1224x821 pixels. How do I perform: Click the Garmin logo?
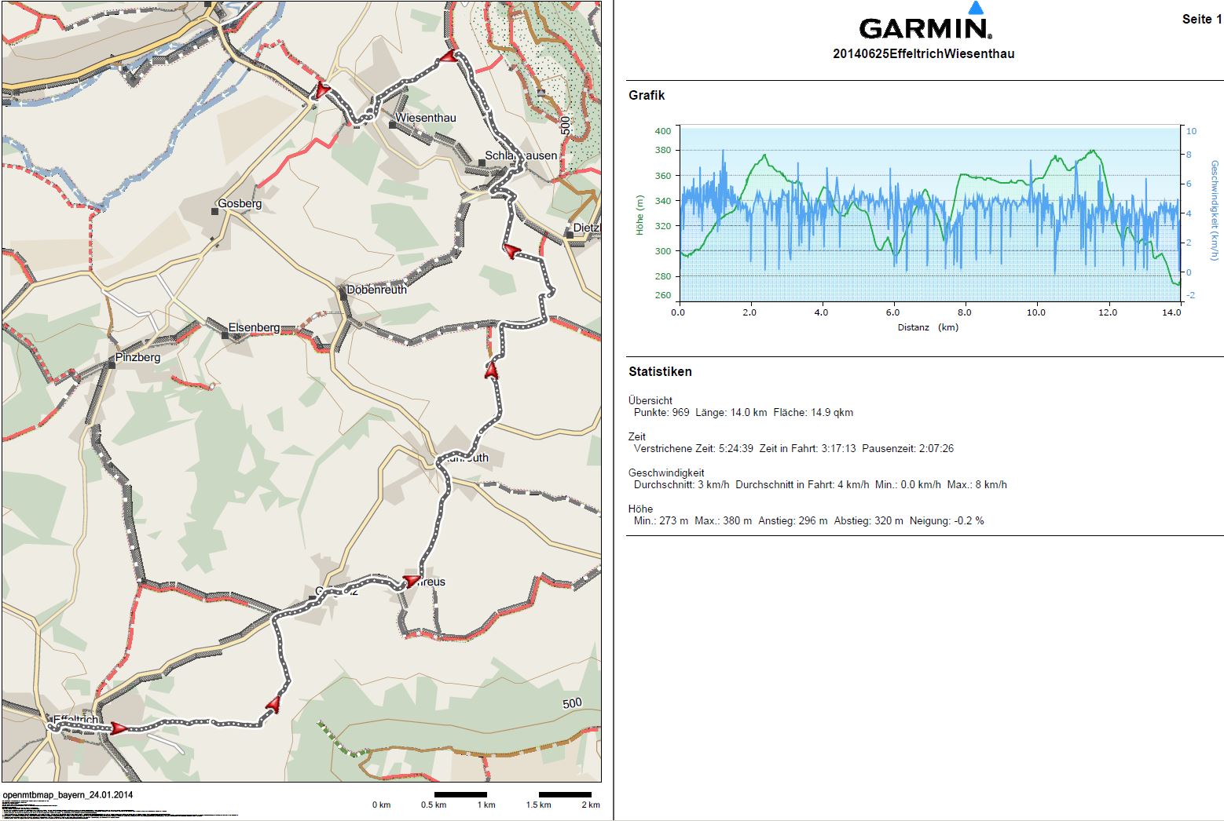(x=925, y=29)
